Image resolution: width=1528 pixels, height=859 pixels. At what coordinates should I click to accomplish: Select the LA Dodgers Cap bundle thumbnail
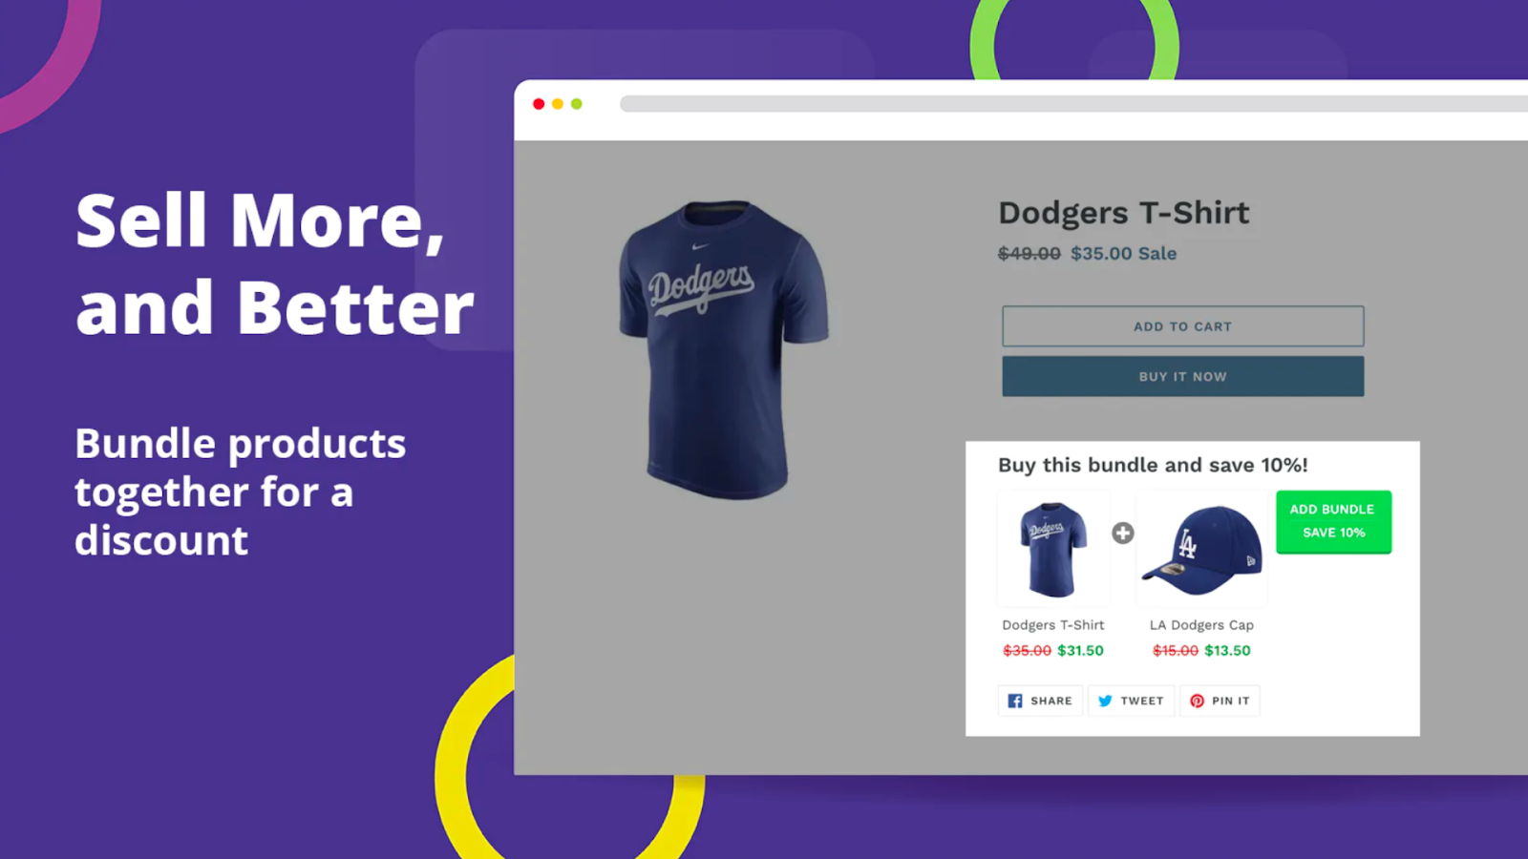(1201, 549)
